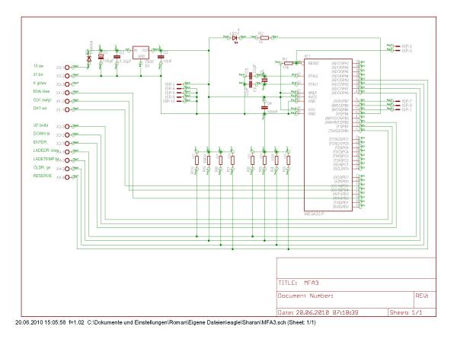The width and height of the screenshot is (457, 342).
Task: Select the ISP-10 header pin
Action: 179,101
